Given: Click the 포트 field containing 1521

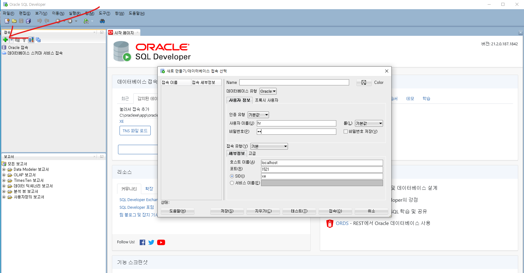Looking at the screenshot, I should point(322,170).
